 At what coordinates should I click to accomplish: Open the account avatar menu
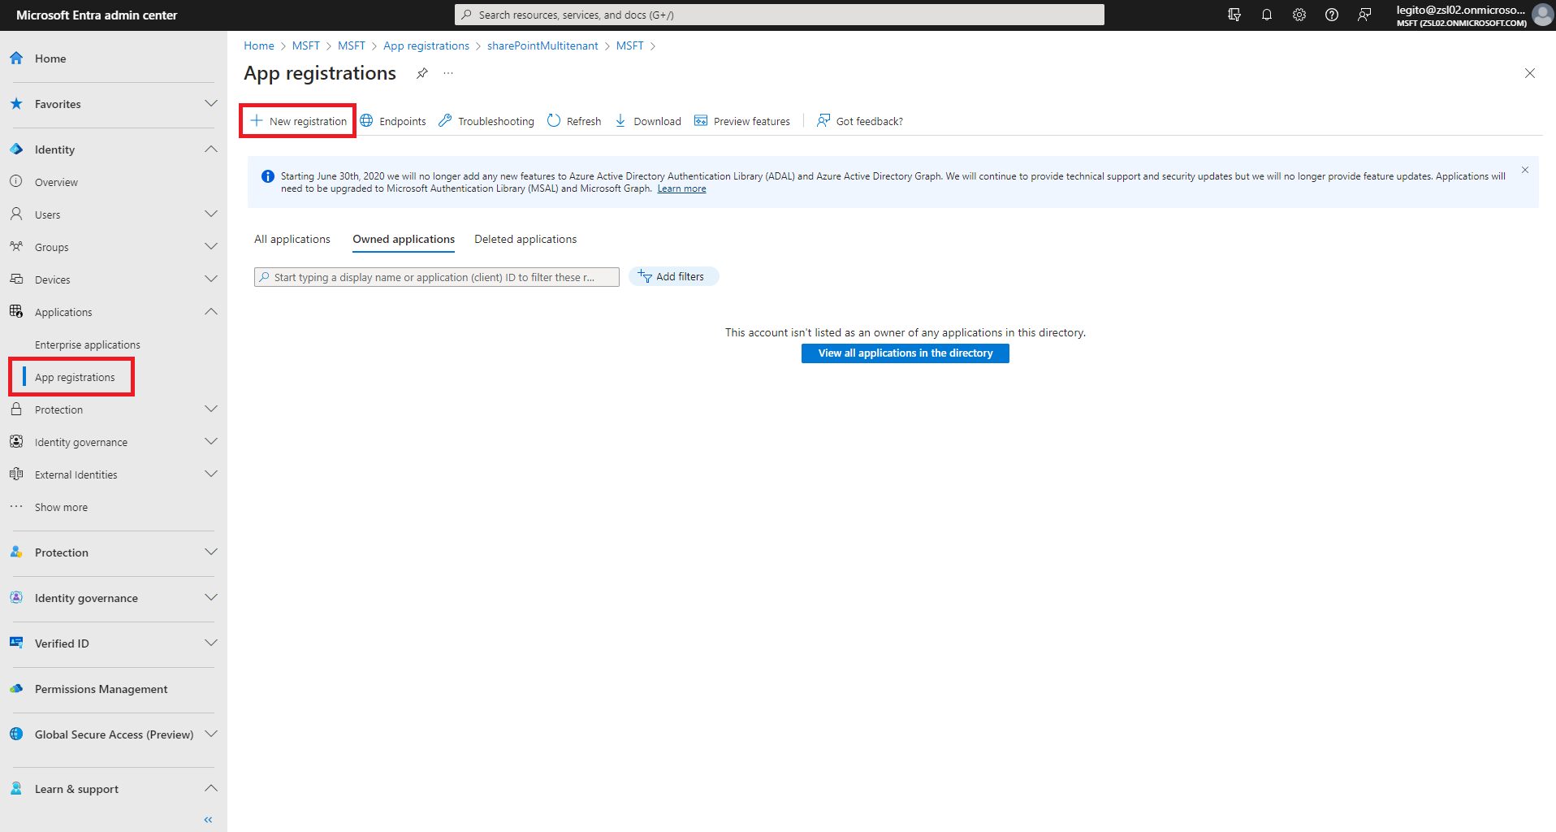1542,15
